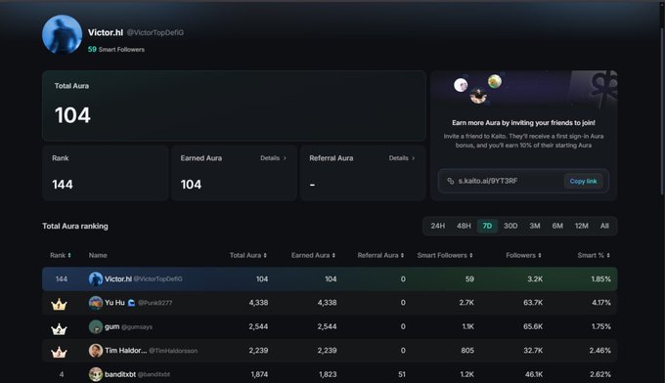Image resolution: width=665 pixels, height=383 pixels.
Task: Select the 12M time range tab
Action: coord(582,226)
